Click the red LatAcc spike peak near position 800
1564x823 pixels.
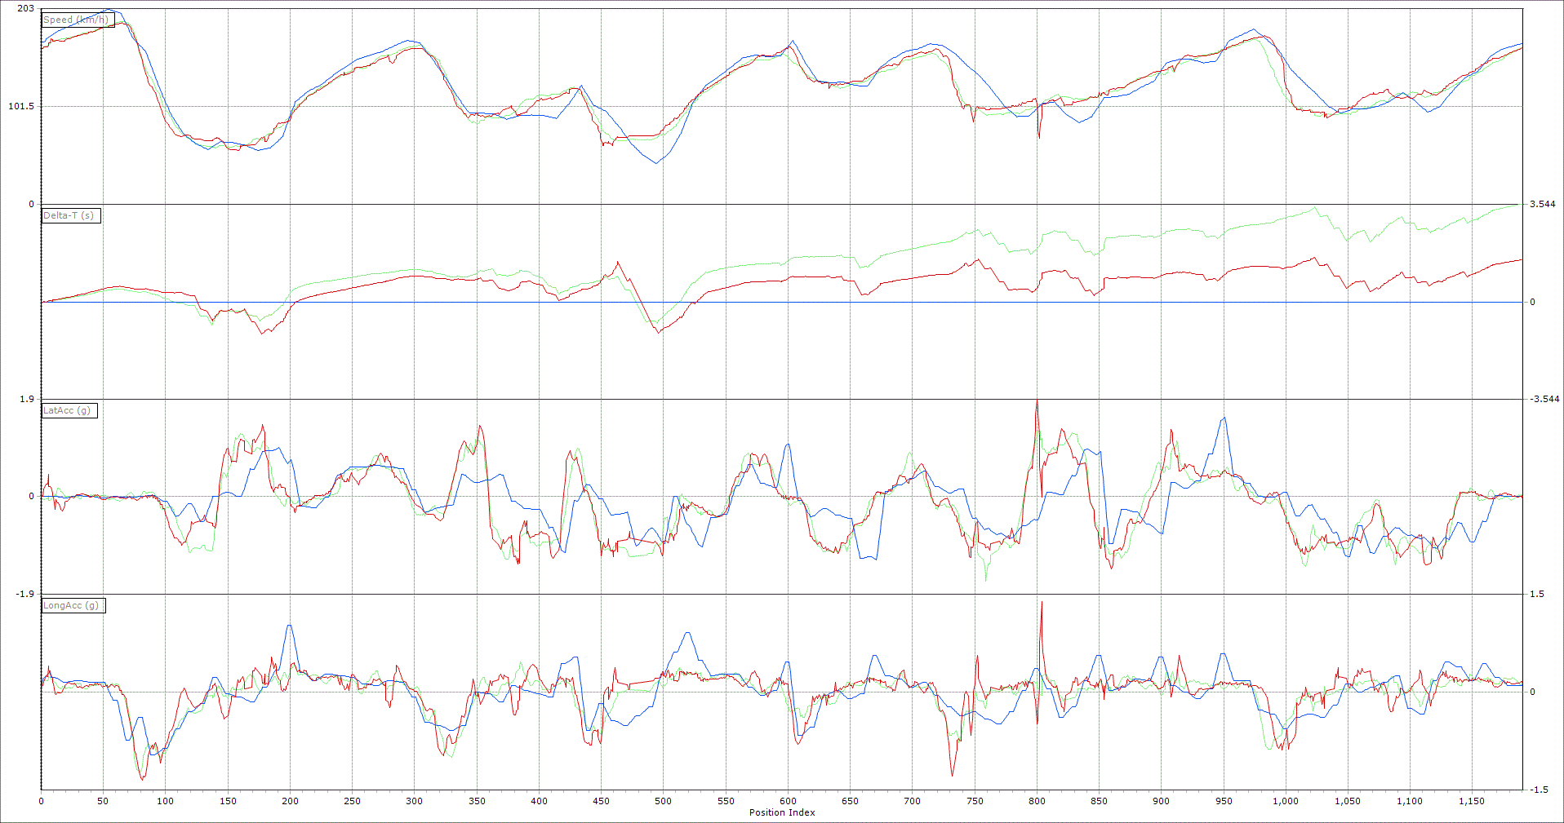tap(1037, 400)
